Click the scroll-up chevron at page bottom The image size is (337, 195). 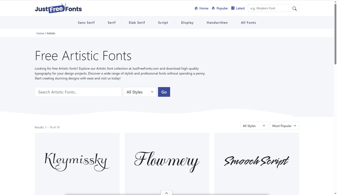(166, 193)
